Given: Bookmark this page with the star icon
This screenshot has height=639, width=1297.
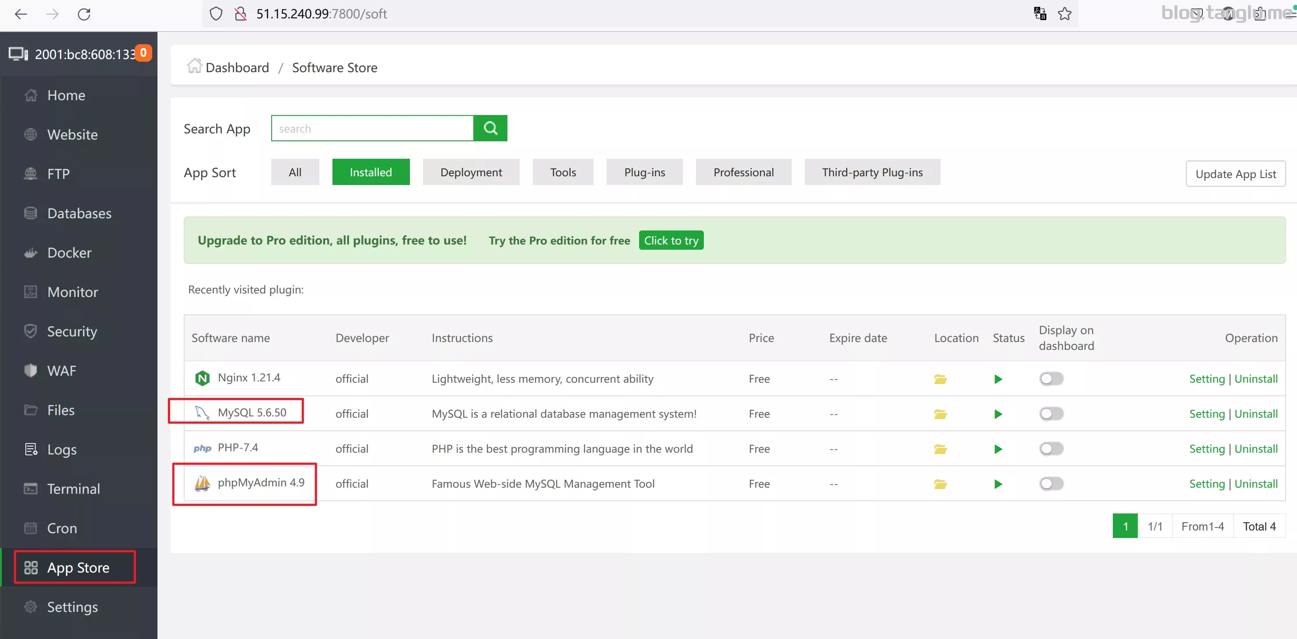Looking at the screenshot, I should (1064, 14).
